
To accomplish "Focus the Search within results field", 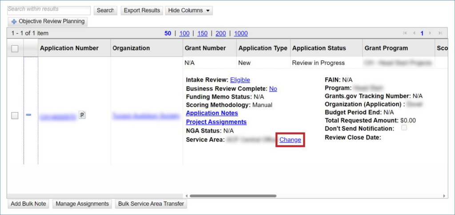I will click(49, 10).
